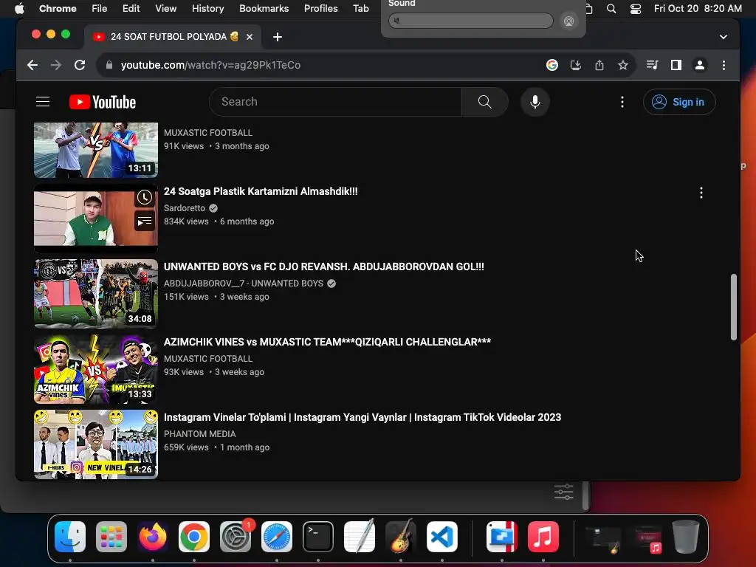Visit ABDUJABBOROV__7 - UNWANTED BOYS channel
The height and width of the screenshot is (567, 756).
(x=243, y=283)
